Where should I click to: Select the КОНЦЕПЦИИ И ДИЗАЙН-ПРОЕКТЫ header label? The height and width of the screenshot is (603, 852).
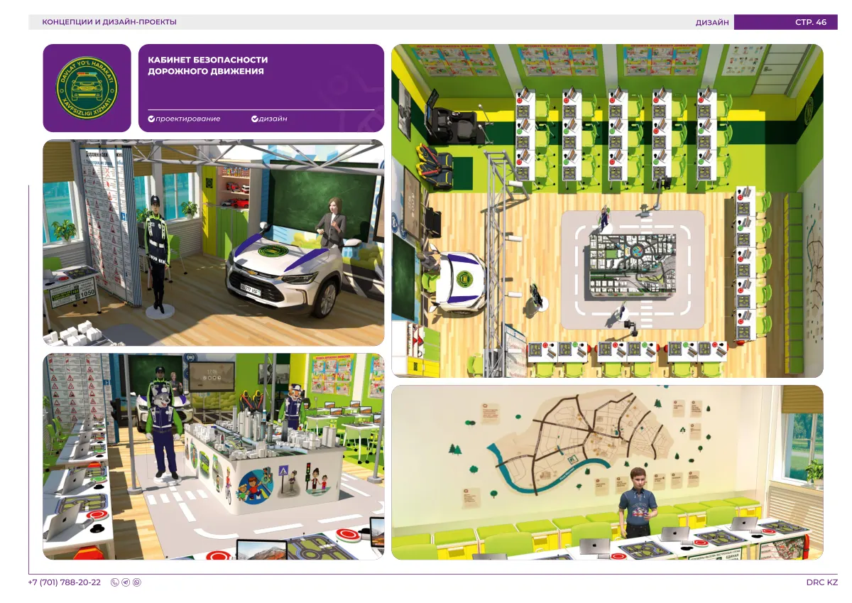click(x=109, y=22)
